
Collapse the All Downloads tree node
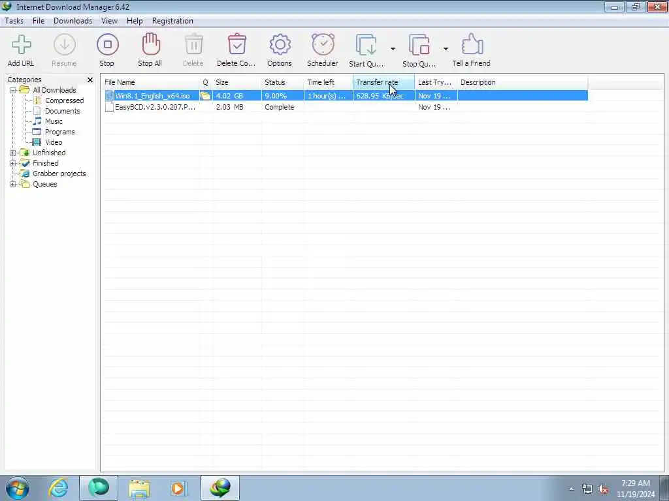tap(13, 90)
